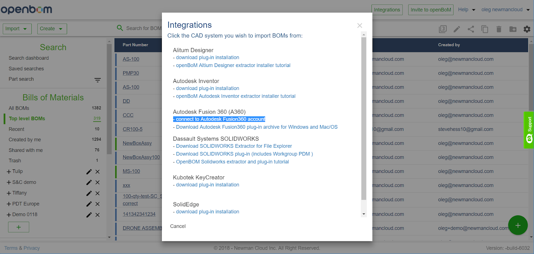Expand the Tulip folder
This screenshot has height=254, width=534.
[x=9, y=172]
